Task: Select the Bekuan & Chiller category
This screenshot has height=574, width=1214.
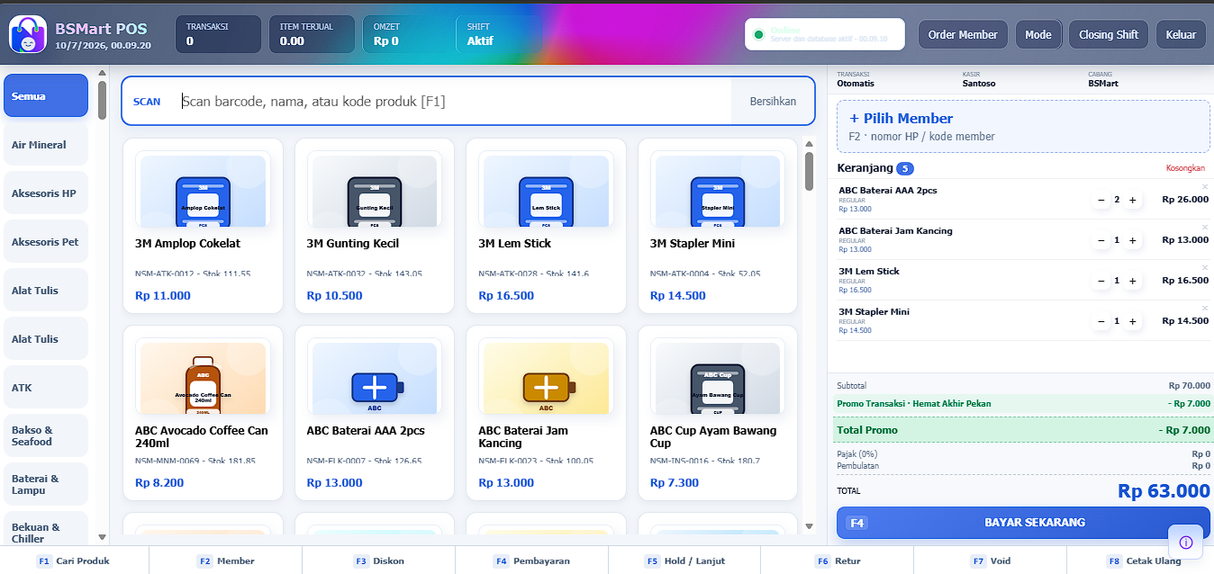Action: [46, 528]
